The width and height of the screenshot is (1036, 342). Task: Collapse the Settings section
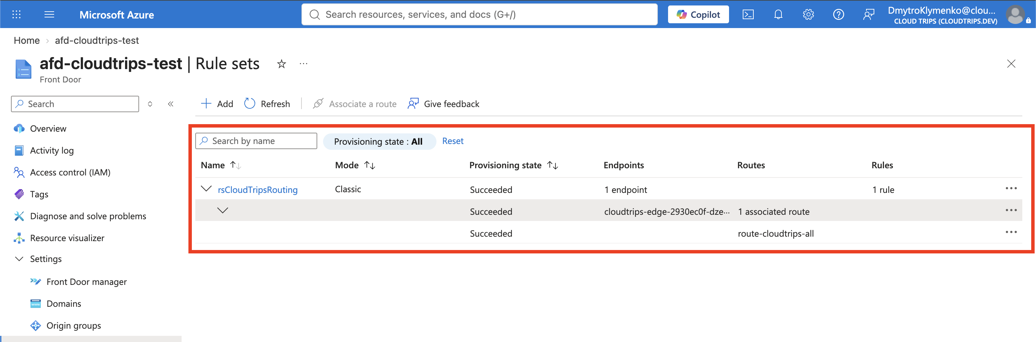[19, 259]
